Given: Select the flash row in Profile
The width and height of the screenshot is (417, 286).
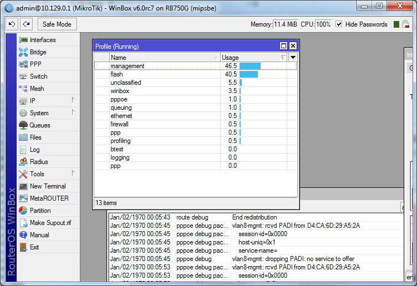Looking at the screenshot, I should 195,74.
